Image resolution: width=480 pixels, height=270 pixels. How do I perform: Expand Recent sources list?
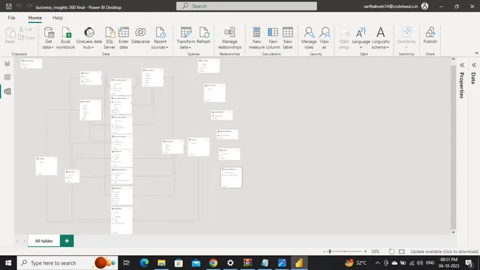coord(160,38)
